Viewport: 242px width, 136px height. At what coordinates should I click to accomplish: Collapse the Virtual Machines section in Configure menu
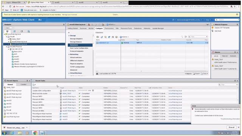(69, 73)
